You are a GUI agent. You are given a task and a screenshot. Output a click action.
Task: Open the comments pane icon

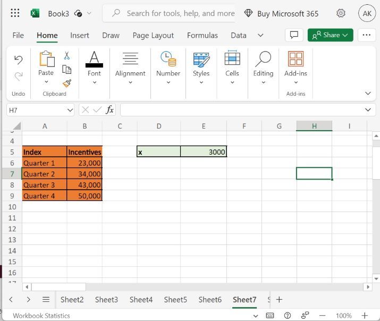tap(294, 35)
